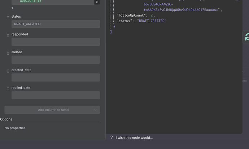Click the created_date column label
249x149 pixels.
[21, 70]
